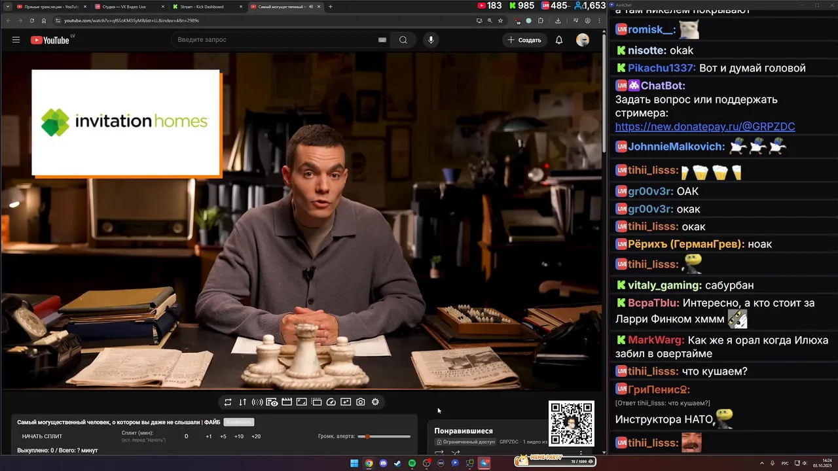
Task: Open player toolbar settings gear
Action: click(375, 402)
